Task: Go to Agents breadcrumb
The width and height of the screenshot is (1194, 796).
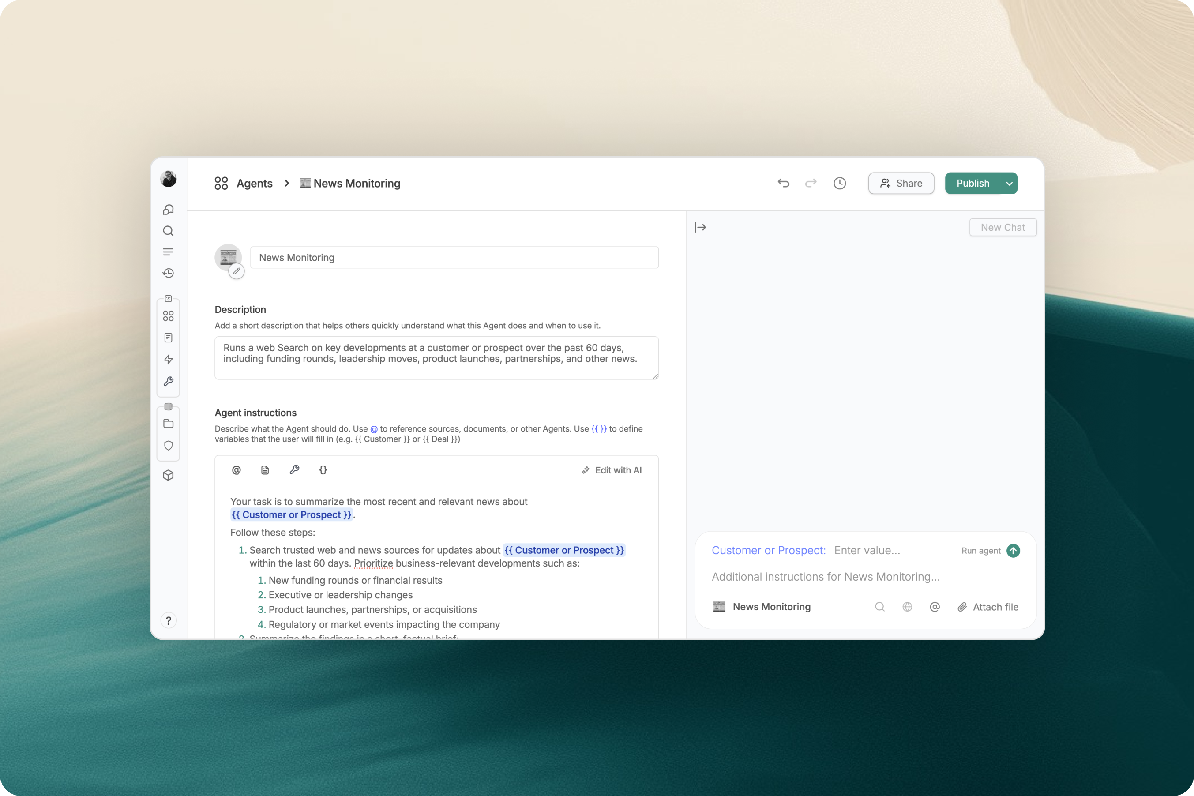Action: 254,183
